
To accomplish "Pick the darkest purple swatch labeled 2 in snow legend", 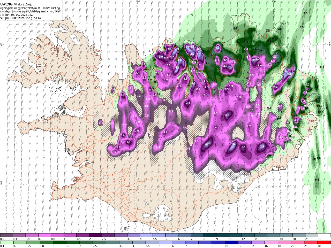I will click(95, 235).
